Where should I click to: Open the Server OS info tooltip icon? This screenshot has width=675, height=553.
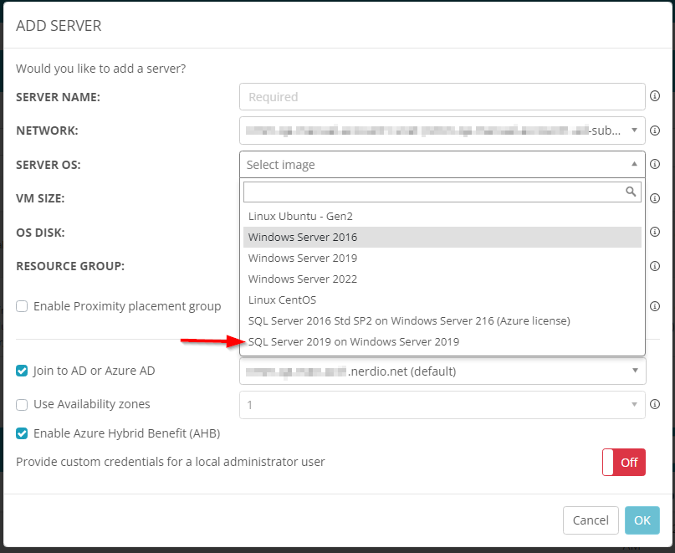(x=655, y=165)
